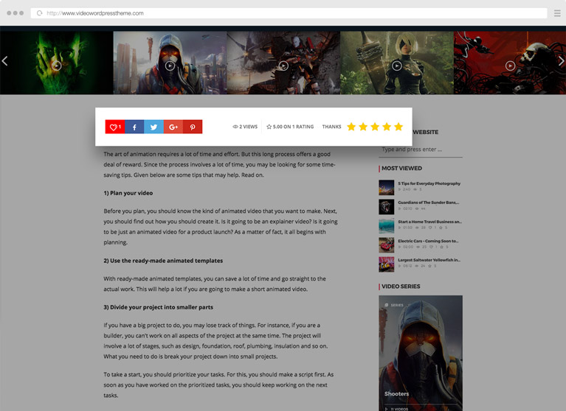The image size is (566, 411).
Task: Share on Pinterest
Action: point(193,127)
